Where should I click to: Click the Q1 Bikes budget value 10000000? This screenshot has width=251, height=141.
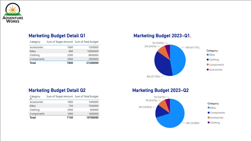pos(93,51)
